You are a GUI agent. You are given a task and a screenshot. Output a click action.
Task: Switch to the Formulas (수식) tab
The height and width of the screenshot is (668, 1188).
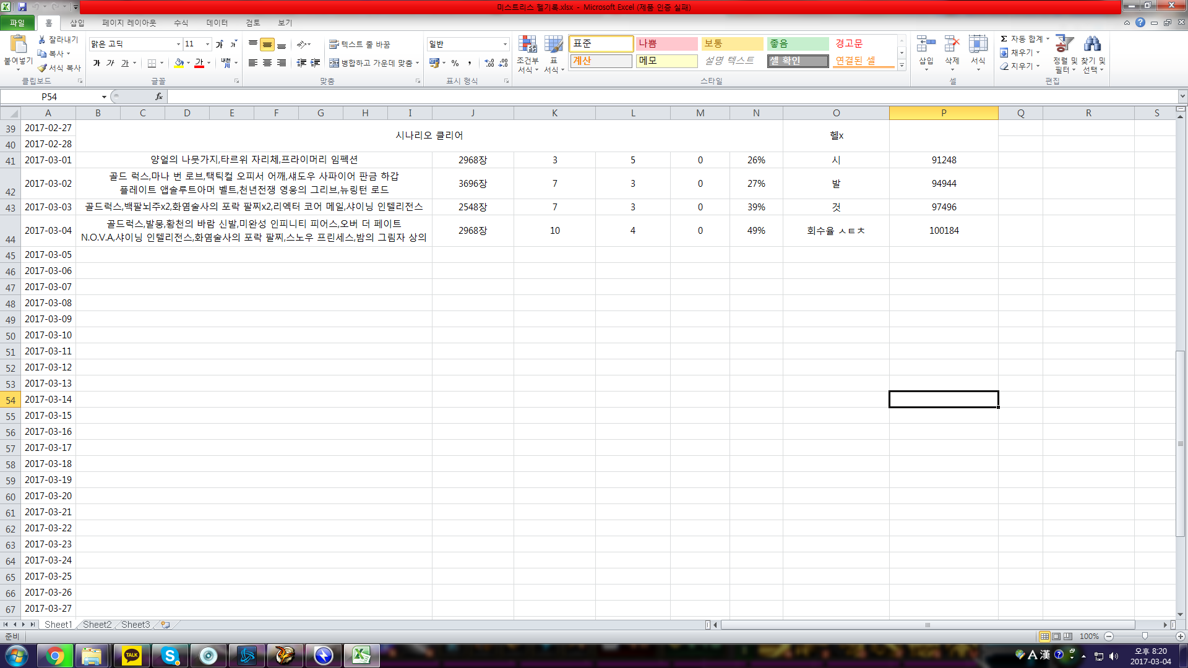[181, 23]
